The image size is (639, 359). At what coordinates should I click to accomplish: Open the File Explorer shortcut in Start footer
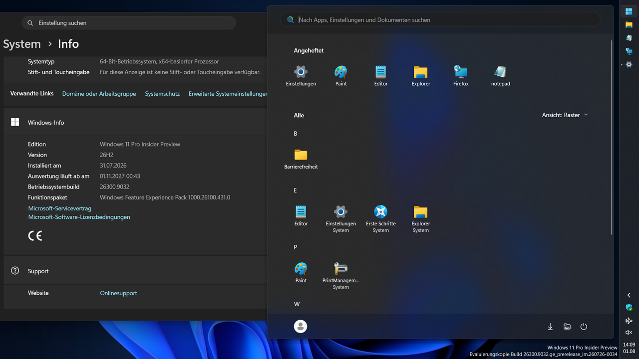click(567, 327)
